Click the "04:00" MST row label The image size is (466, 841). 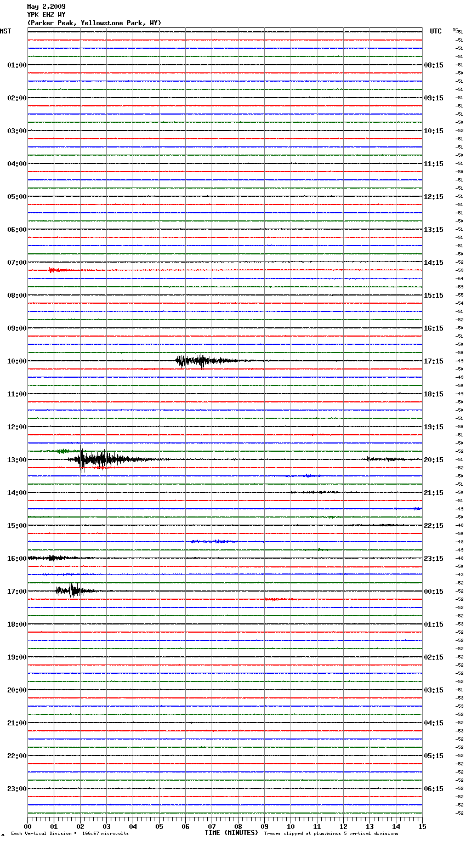tap(17, 164)
